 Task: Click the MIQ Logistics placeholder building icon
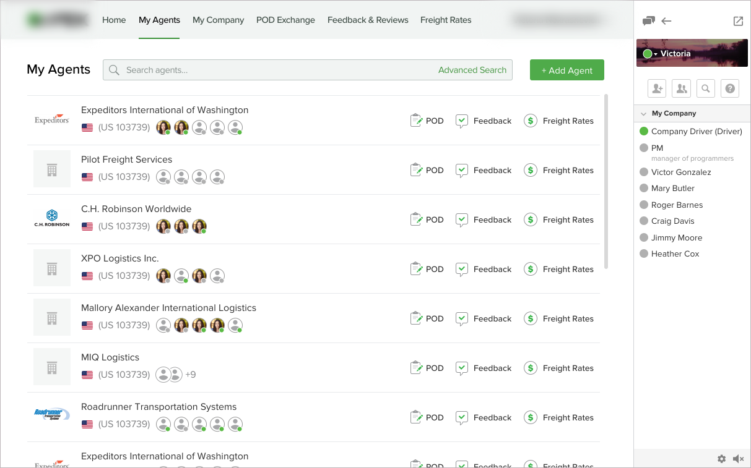52,367
